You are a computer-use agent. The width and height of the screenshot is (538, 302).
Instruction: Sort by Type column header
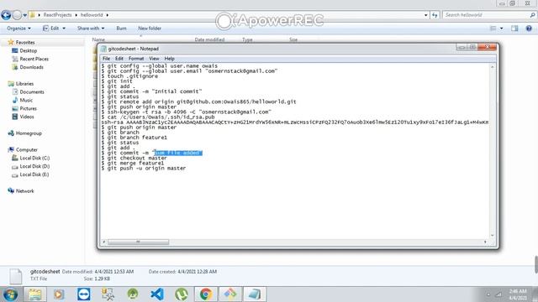click(x=247, y=39)
